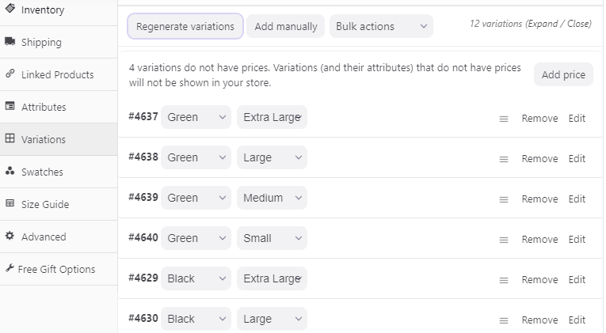The height and width of the screenshot is (333, 606).
Task: Click the Free Gift Options wrench icon
Action: (x=10, y=269)
